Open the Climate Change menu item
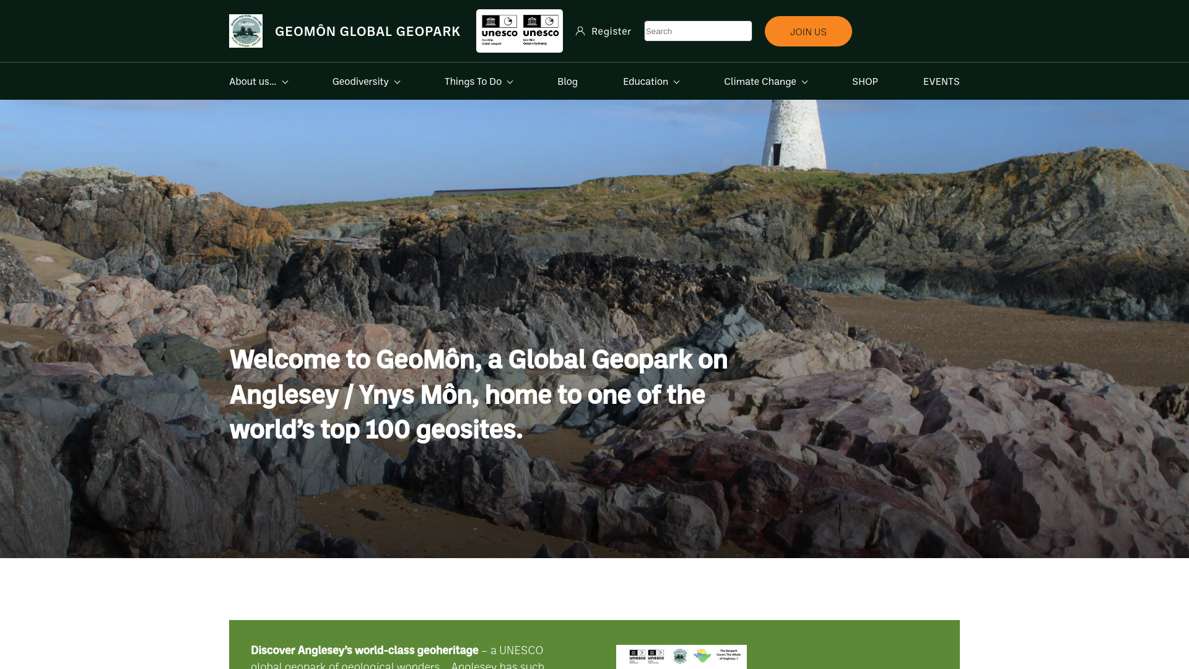The width and height of the screenshot is (1189, 669). (x=760, y=81)
